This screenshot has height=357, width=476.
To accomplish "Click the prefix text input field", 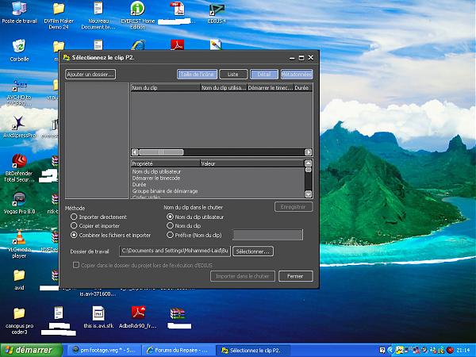I will (268, 235).
